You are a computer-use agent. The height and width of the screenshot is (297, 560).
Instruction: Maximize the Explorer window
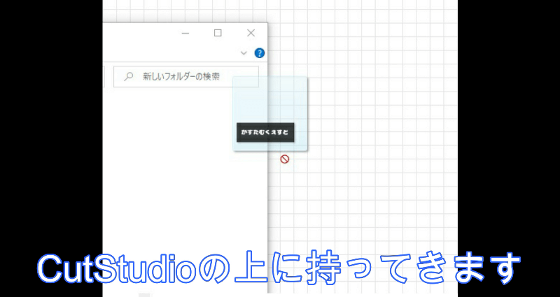click(x=218, y=33)
